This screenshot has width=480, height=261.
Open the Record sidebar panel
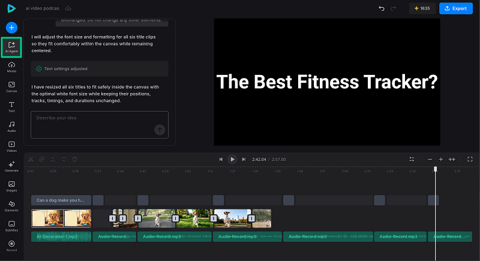tap(11, 246)
